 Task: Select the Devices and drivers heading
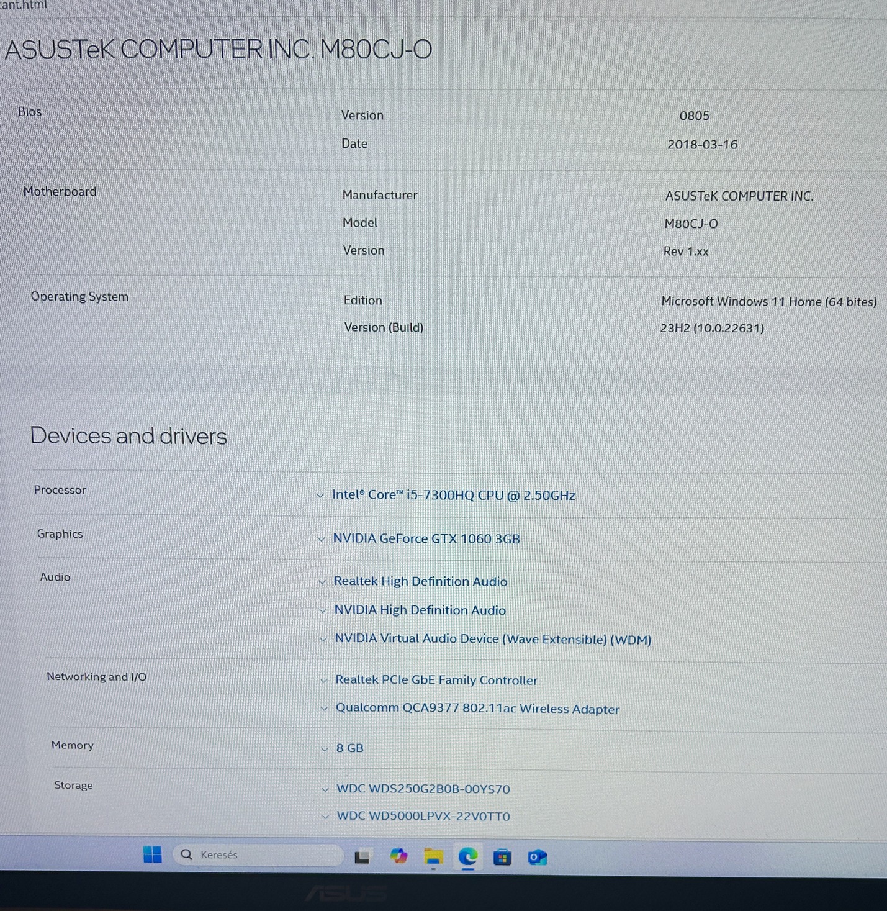point(128,436)
